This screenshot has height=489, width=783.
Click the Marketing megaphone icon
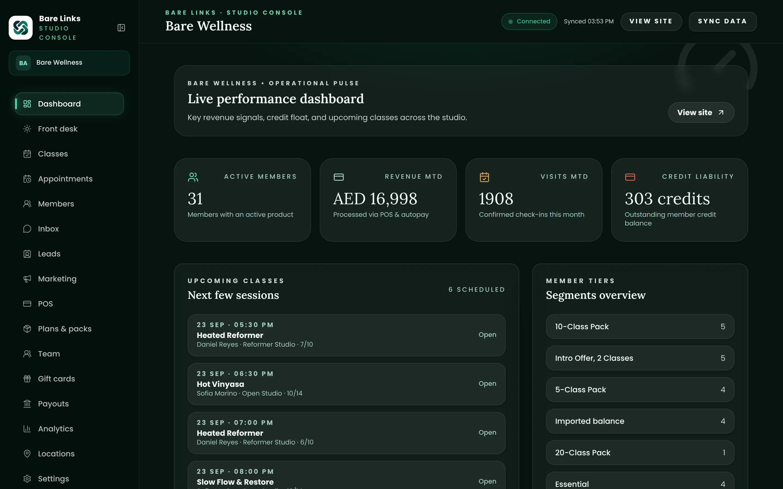tap(27, 279)
